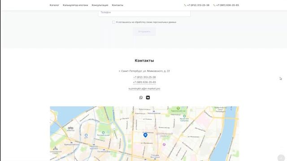This screenshot has height=161, width=287.
Task: Click the Контакты section heading
Action: tap(144, 61)
